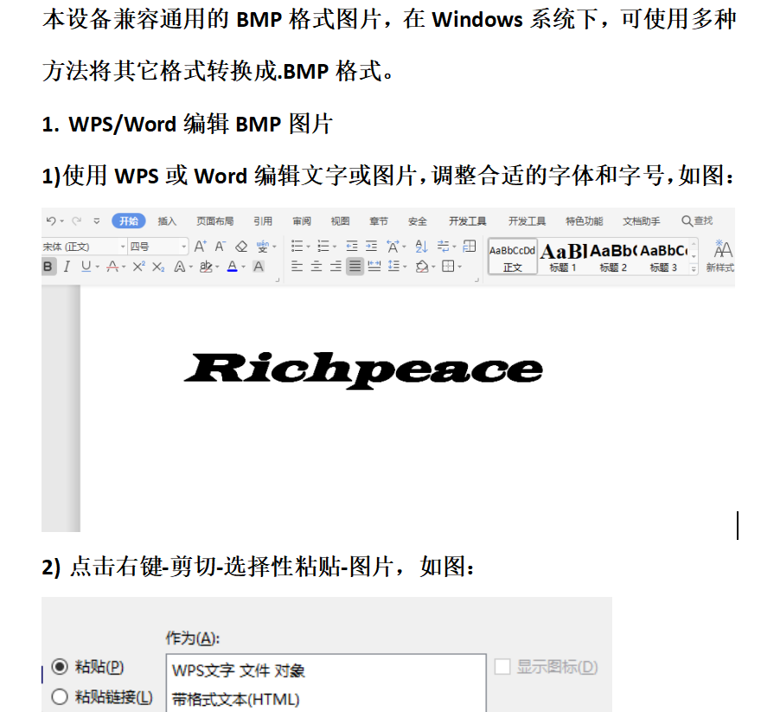
Task: Select the 粘贴链接(L) radio button
Action: tap(60, 697)
